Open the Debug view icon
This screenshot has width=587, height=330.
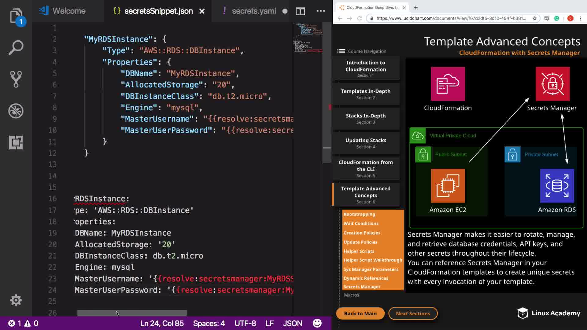point(16,111)
